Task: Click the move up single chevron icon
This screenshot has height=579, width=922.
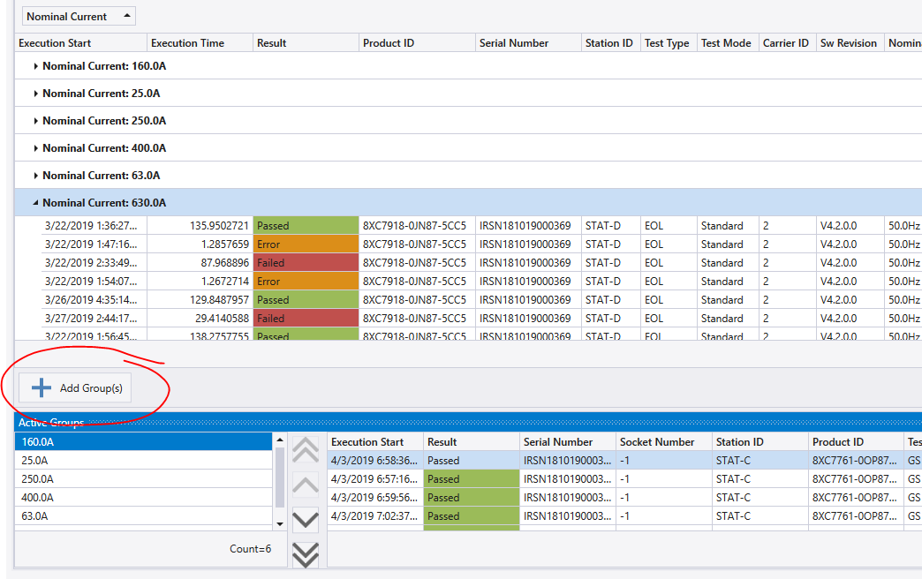Action: click(306, 485)
